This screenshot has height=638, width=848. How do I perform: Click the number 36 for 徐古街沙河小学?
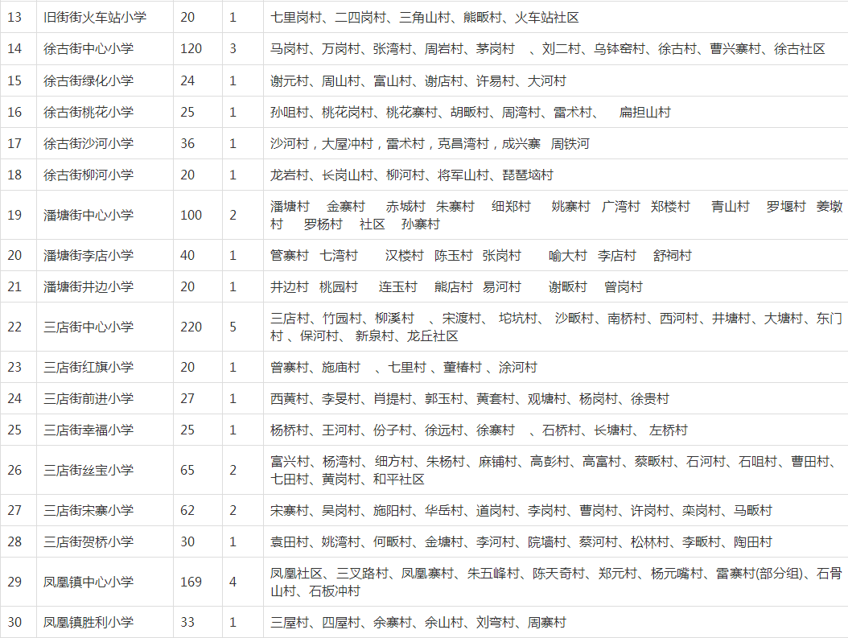pyautogui.click(x=187, y=144)
